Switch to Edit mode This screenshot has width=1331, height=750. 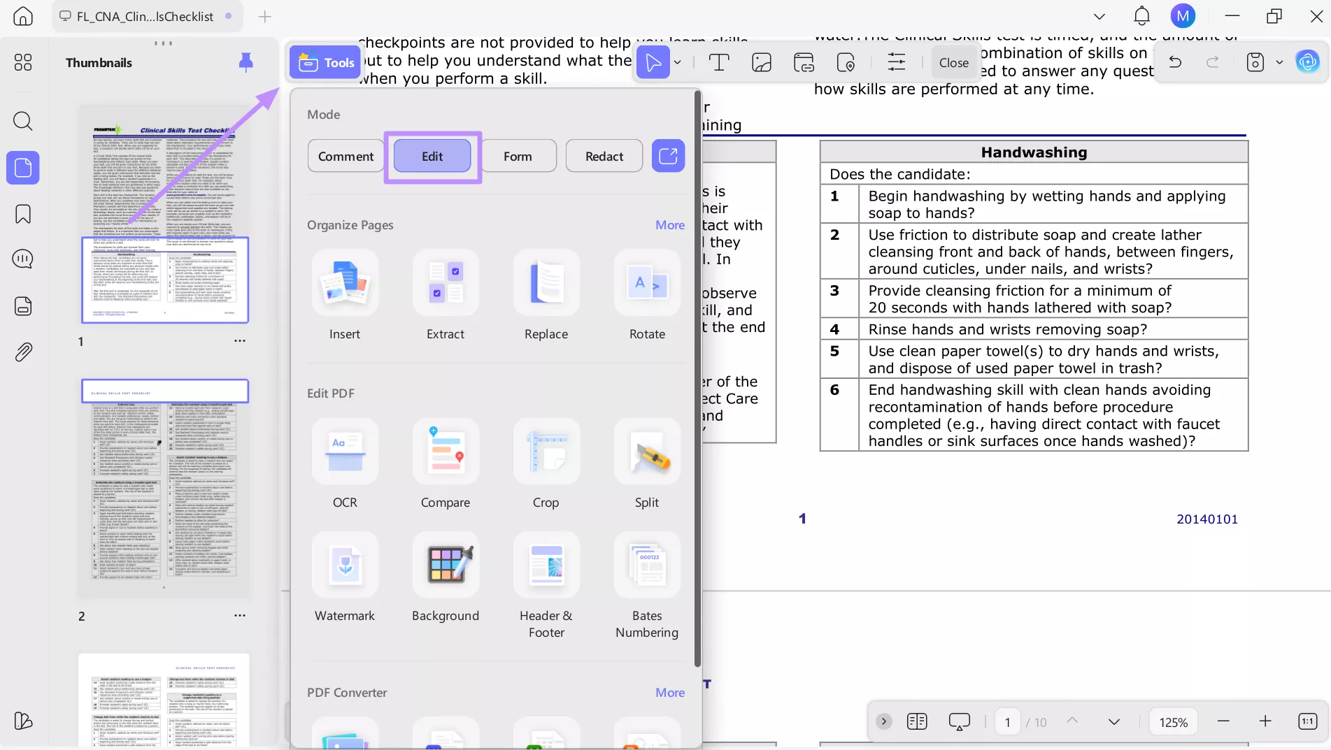[x=432, y=156]
